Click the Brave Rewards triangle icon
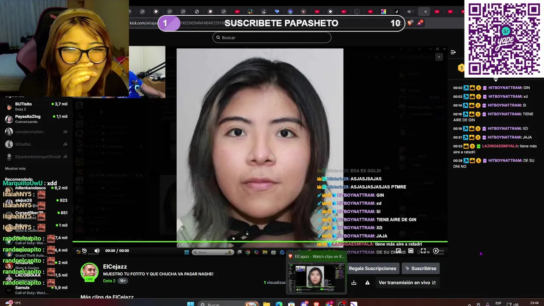The image size is (544, 306). click(x=419, y=23)
